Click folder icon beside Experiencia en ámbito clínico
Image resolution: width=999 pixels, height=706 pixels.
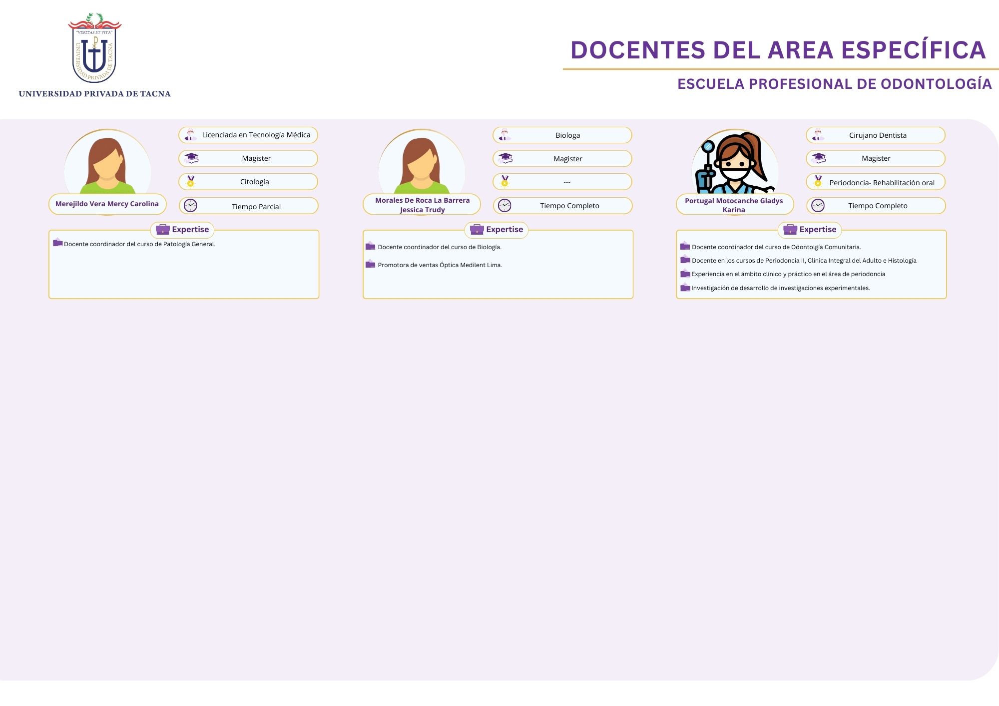(685, 273)
